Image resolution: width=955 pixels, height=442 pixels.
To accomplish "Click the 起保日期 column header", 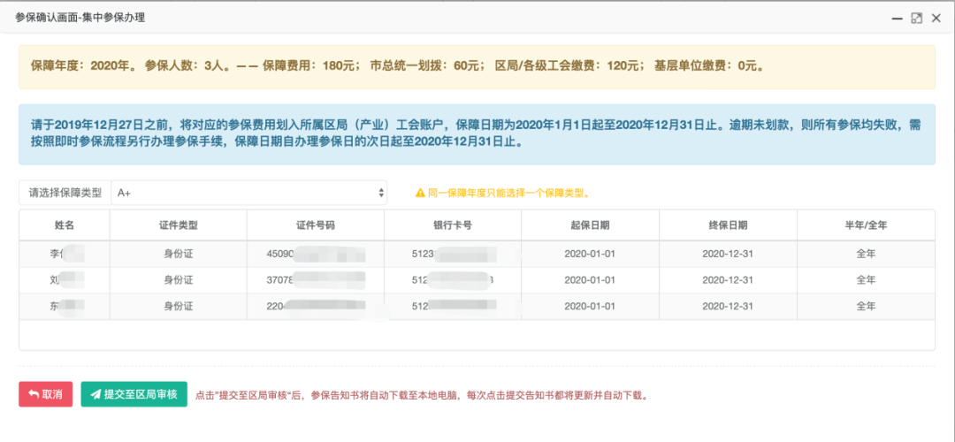I will 590,225.
